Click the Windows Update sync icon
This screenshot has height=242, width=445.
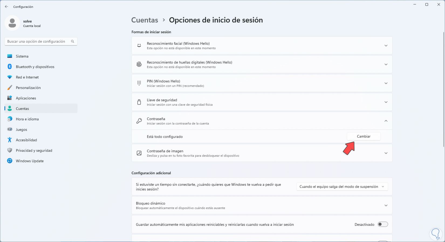pos(10,161)
